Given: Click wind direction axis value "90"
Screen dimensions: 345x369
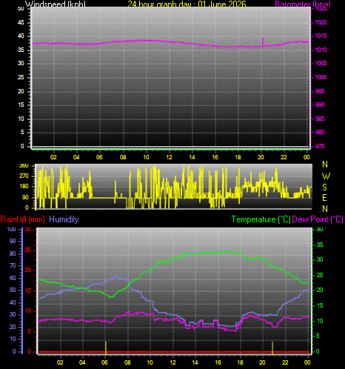Looking at the screenshot, I should [x=25, y=197].
